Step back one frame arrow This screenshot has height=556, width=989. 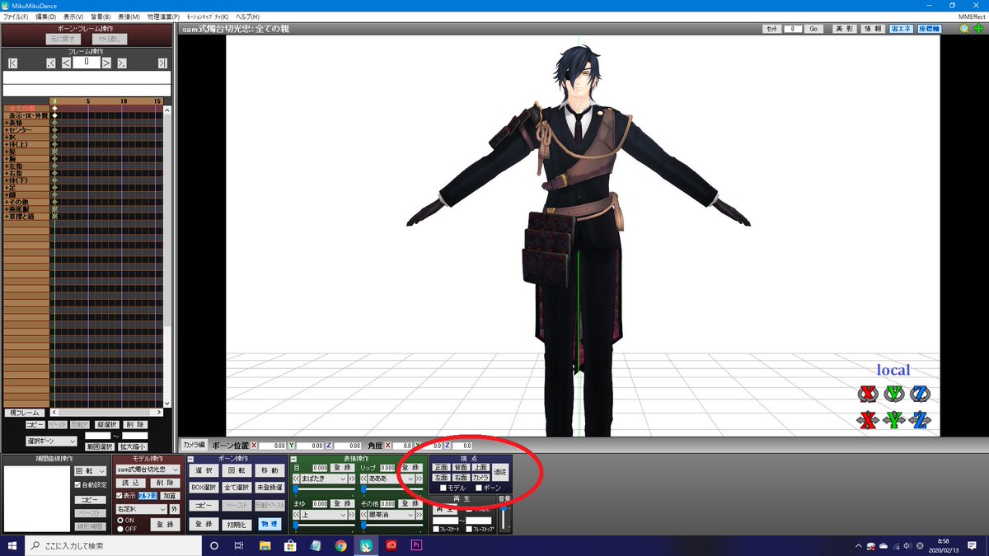click(66, 63)
